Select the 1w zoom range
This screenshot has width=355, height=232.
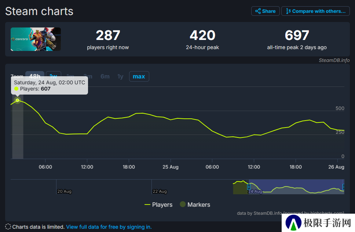[54, 76]
